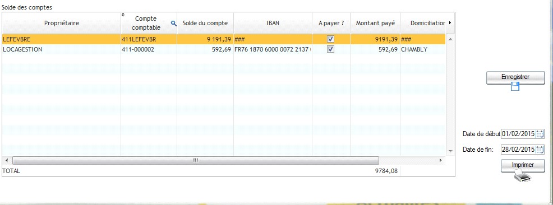Sort by Solde du compte header
Screen dimensions: 553x205
click(205, 23)
